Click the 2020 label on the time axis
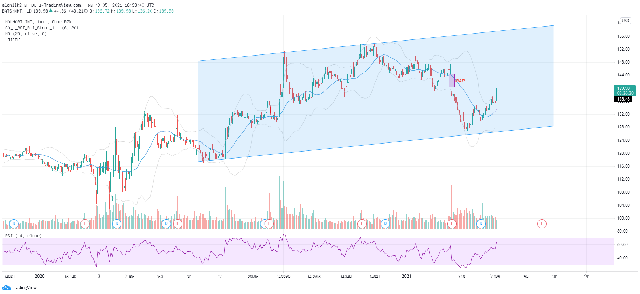 click(40, 276)
